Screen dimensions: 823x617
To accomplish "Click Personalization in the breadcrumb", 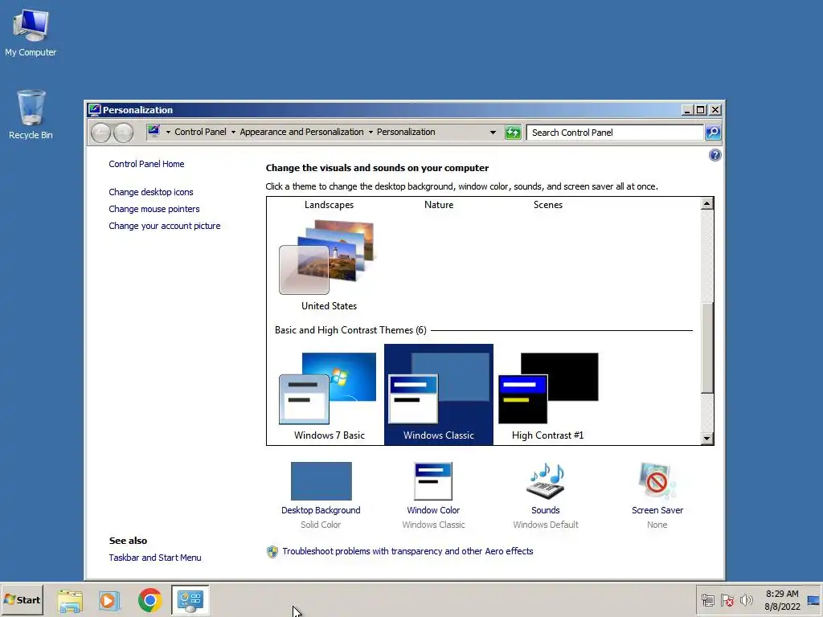I will tap(406, 133).
